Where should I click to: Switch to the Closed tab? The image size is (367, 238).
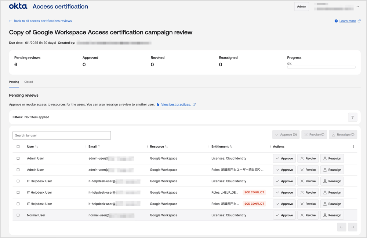[29, 82]
